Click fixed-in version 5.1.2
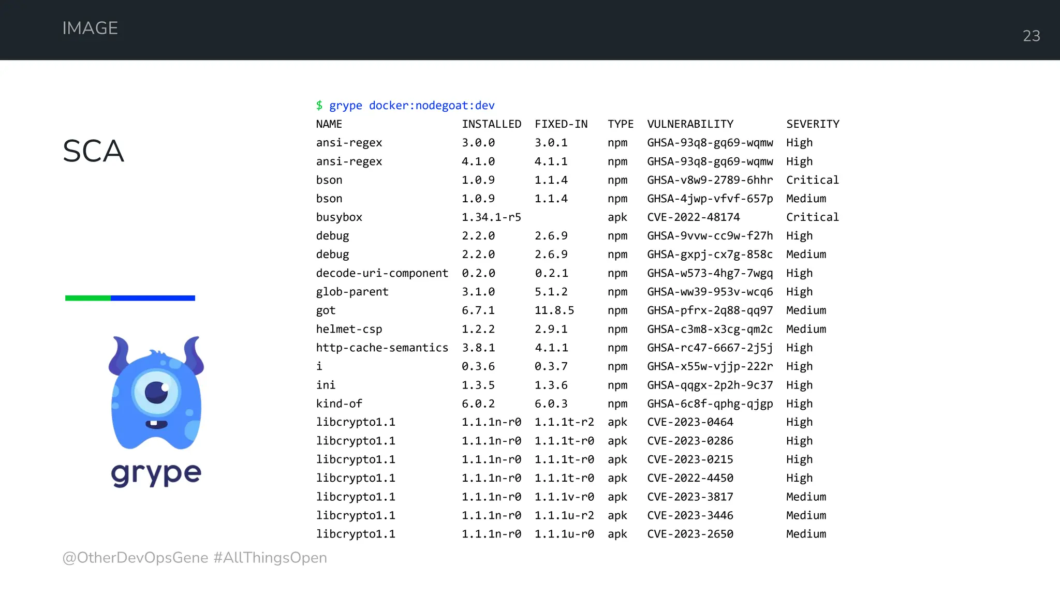1060x596 pixels. tap(551, 292)
